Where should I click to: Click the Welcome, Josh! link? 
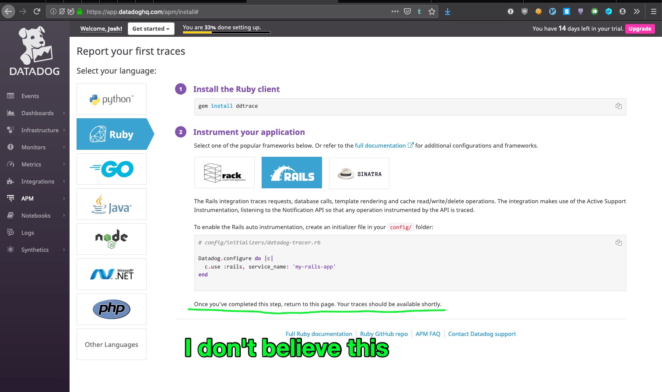coord(101,29)
